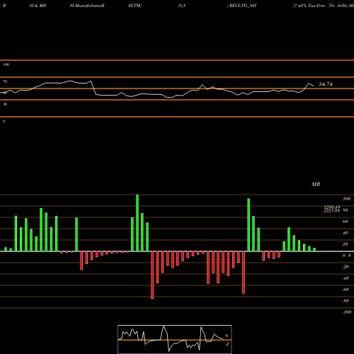Click the 40 axis label in MR panel
The image size is (354, 354).
345,233
